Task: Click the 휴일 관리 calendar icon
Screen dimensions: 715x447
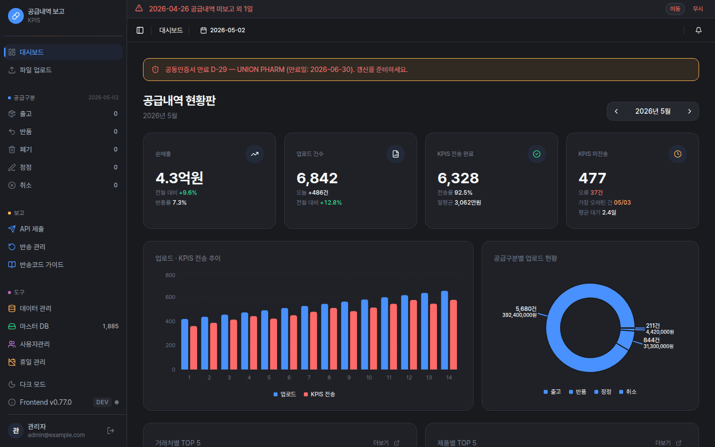Action: [x=12, y=362]
